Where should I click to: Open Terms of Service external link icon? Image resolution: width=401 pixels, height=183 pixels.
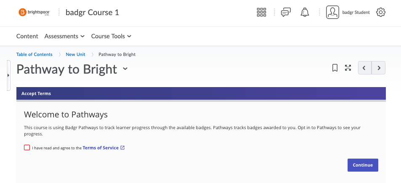coord(122,148)
